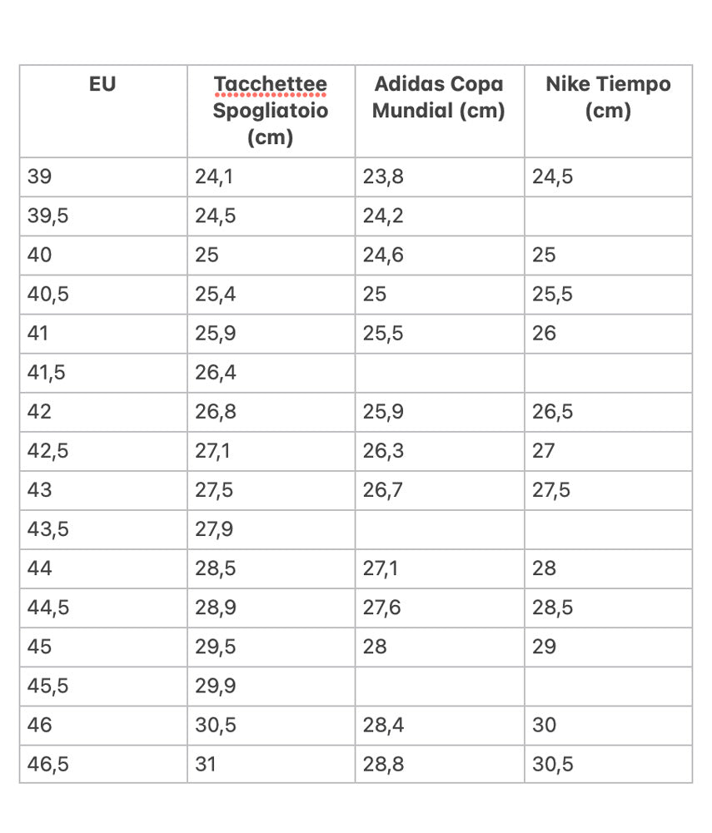Viewport: 712px width, 833px height.
Task: Click the 29,9 cell in row 45,5
Action: (x=271, y=687)
